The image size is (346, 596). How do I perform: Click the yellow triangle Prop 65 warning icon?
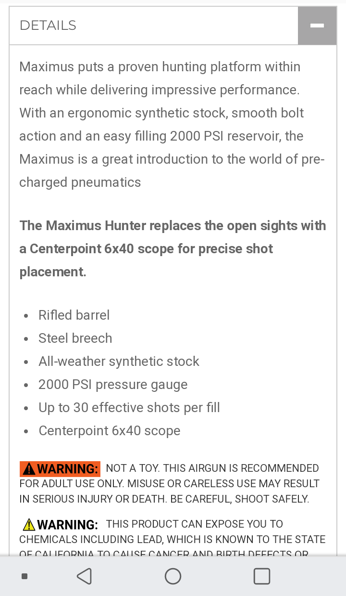[x=29, y=524]
